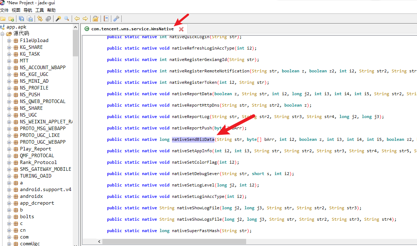Toggle Sync with editor arrows icon
Viewport: 417px width, 246px height.
tap(40, 19)
